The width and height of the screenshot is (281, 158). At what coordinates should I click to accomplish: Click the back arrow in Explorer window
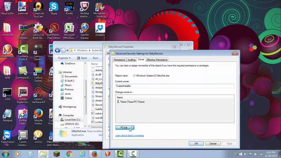58,50
